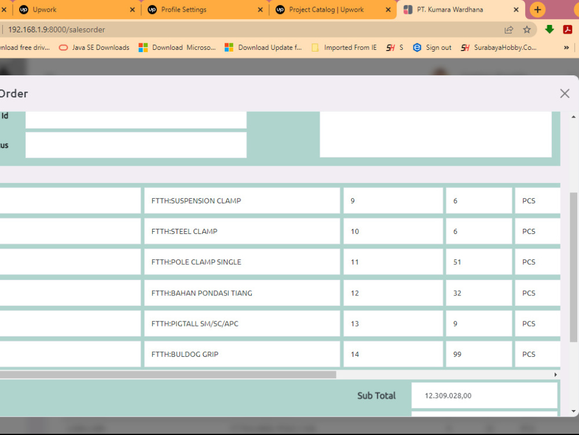This screenshot has width=579, height=435.
Task: Click line number 9 cell
Action: 393,200
